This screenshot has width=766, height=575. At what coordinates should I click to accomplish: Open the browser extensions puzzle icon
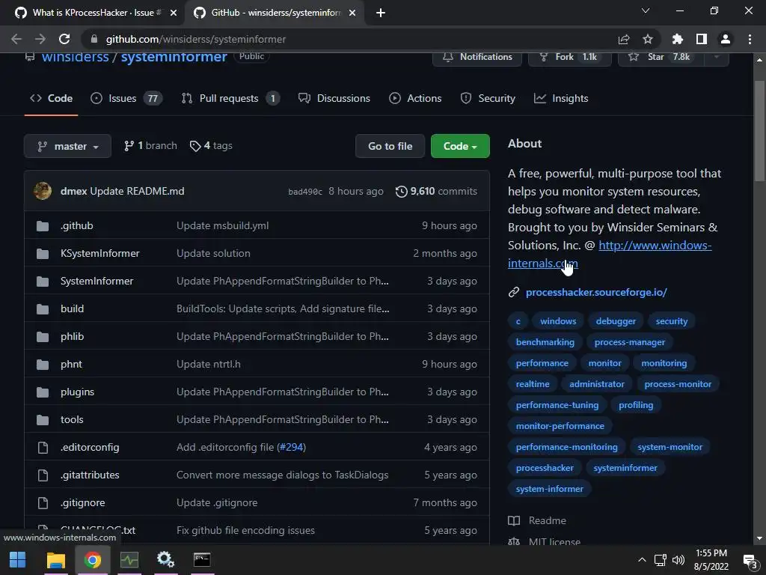click(678, 39)
